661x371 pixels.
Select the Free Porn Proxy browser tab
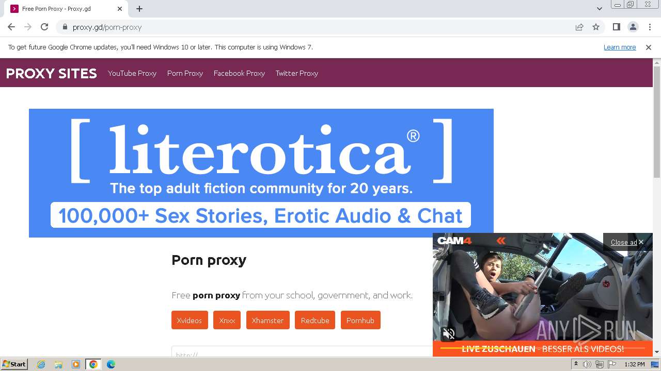pos(66,9)
